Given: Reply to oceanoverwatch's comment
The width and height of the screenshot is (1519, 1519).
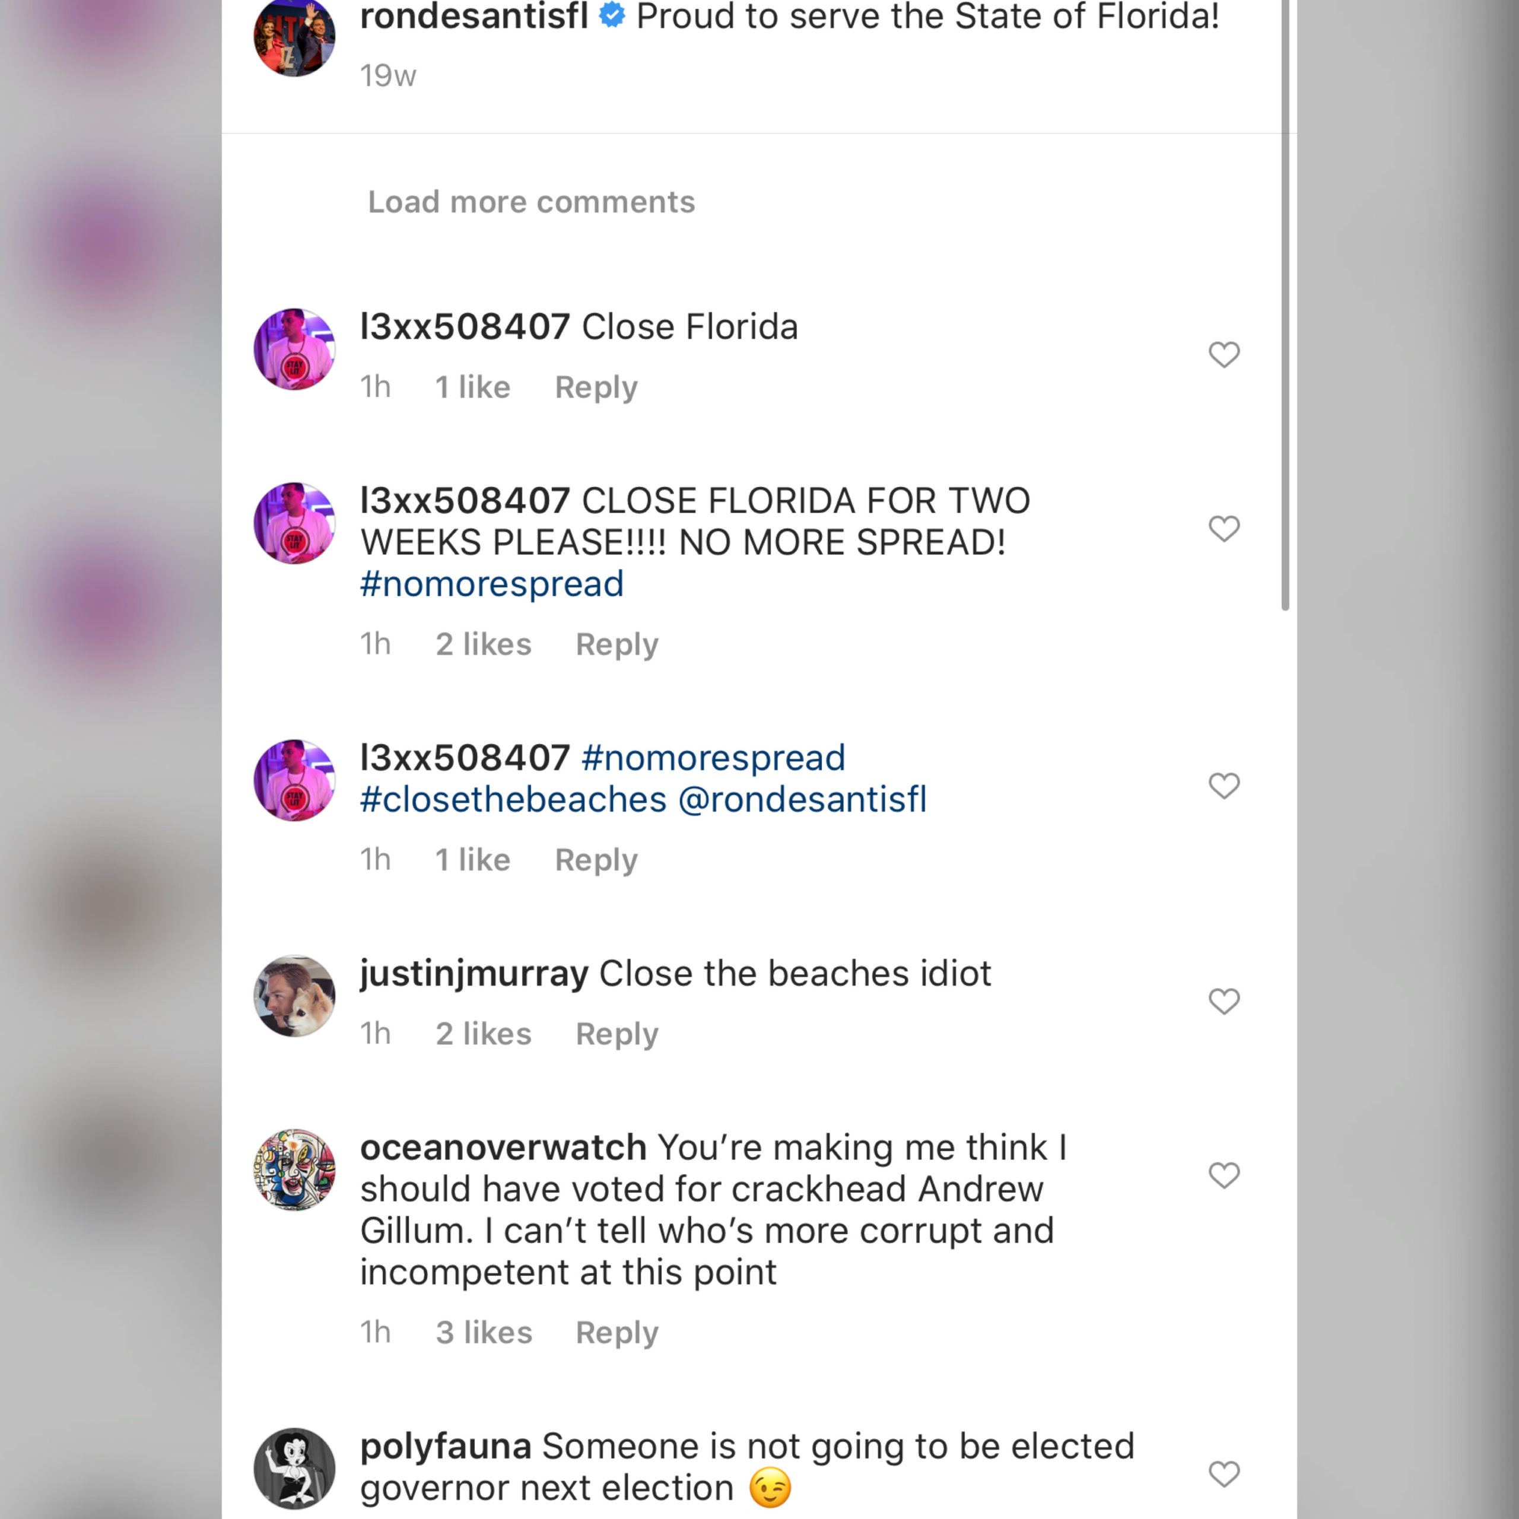Looking at the screenshot, I should coord(617,1333).
